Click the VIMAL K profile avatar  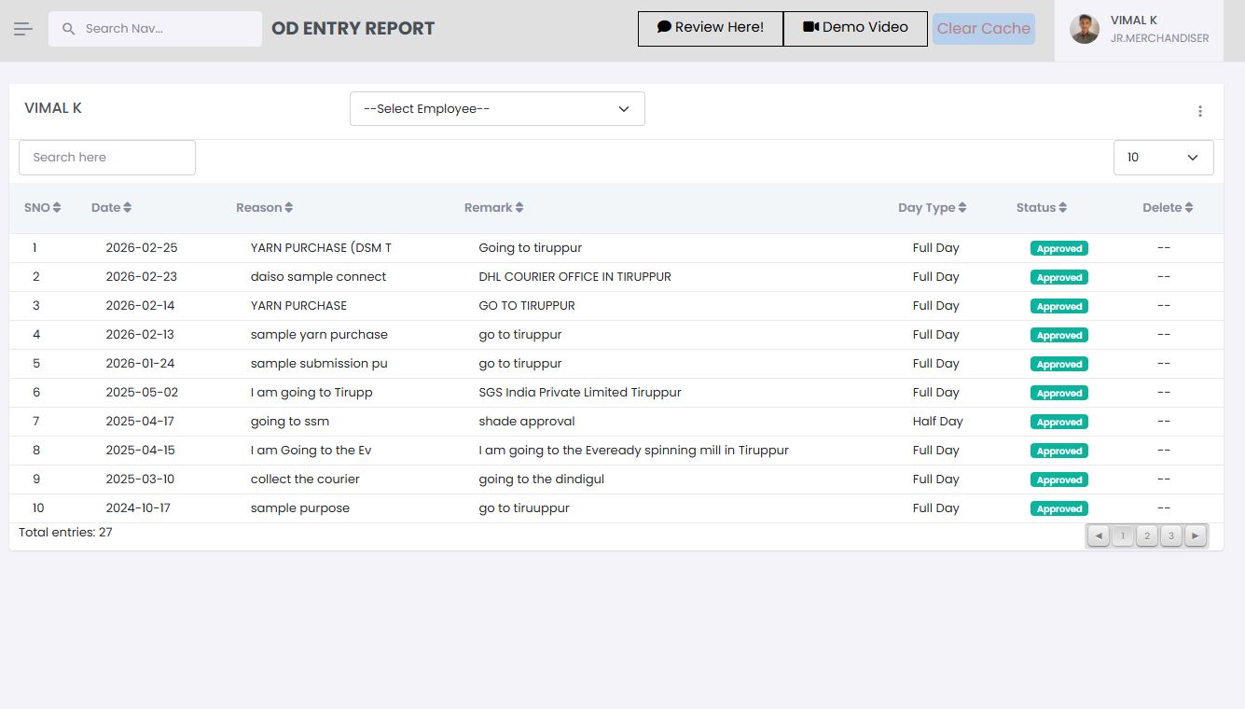click(x=1084, y=29)
